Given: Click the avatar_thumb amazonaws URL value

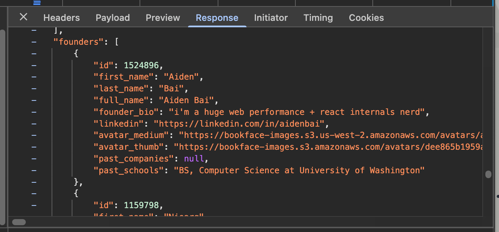Looking at the screenshot, I should click(x=328, y=147).
